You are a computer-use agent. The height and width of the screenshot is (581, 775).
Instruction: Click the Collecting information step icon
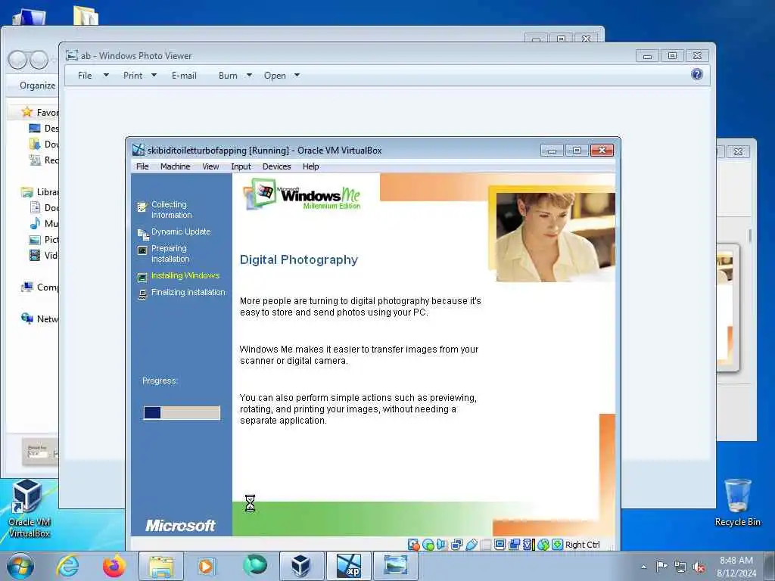(142, 207)
